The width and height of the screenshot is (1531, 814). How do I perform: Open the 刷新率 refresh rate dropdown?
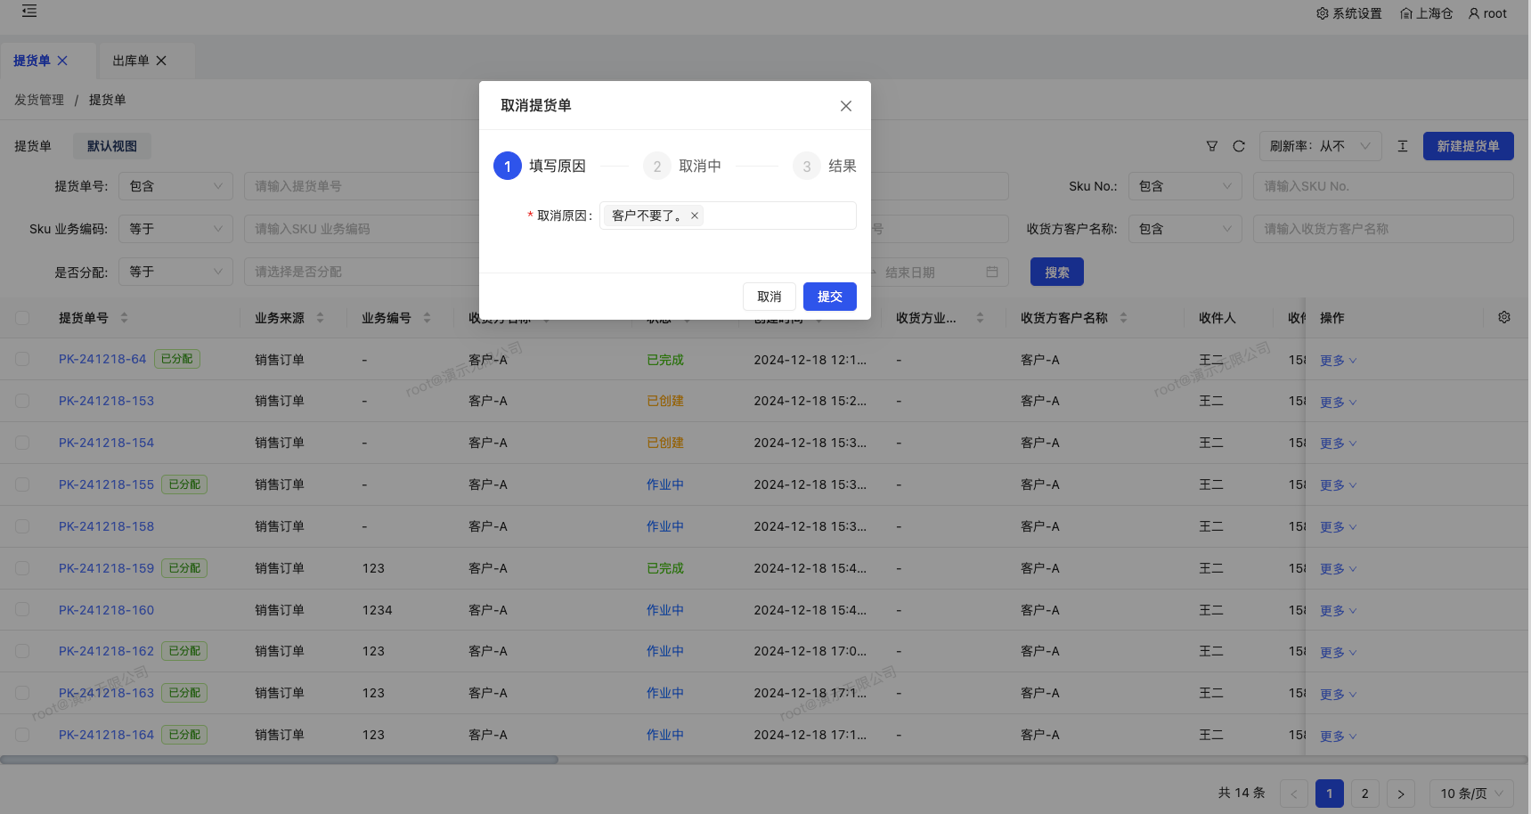[1320, 145]
